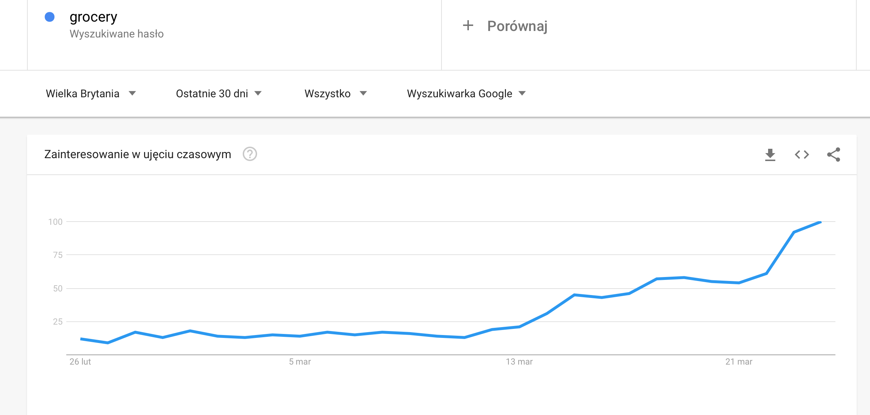Click the 13 mar date on the chart axis
The height and width of the screenshot is (415, 870).
[519, 362]
